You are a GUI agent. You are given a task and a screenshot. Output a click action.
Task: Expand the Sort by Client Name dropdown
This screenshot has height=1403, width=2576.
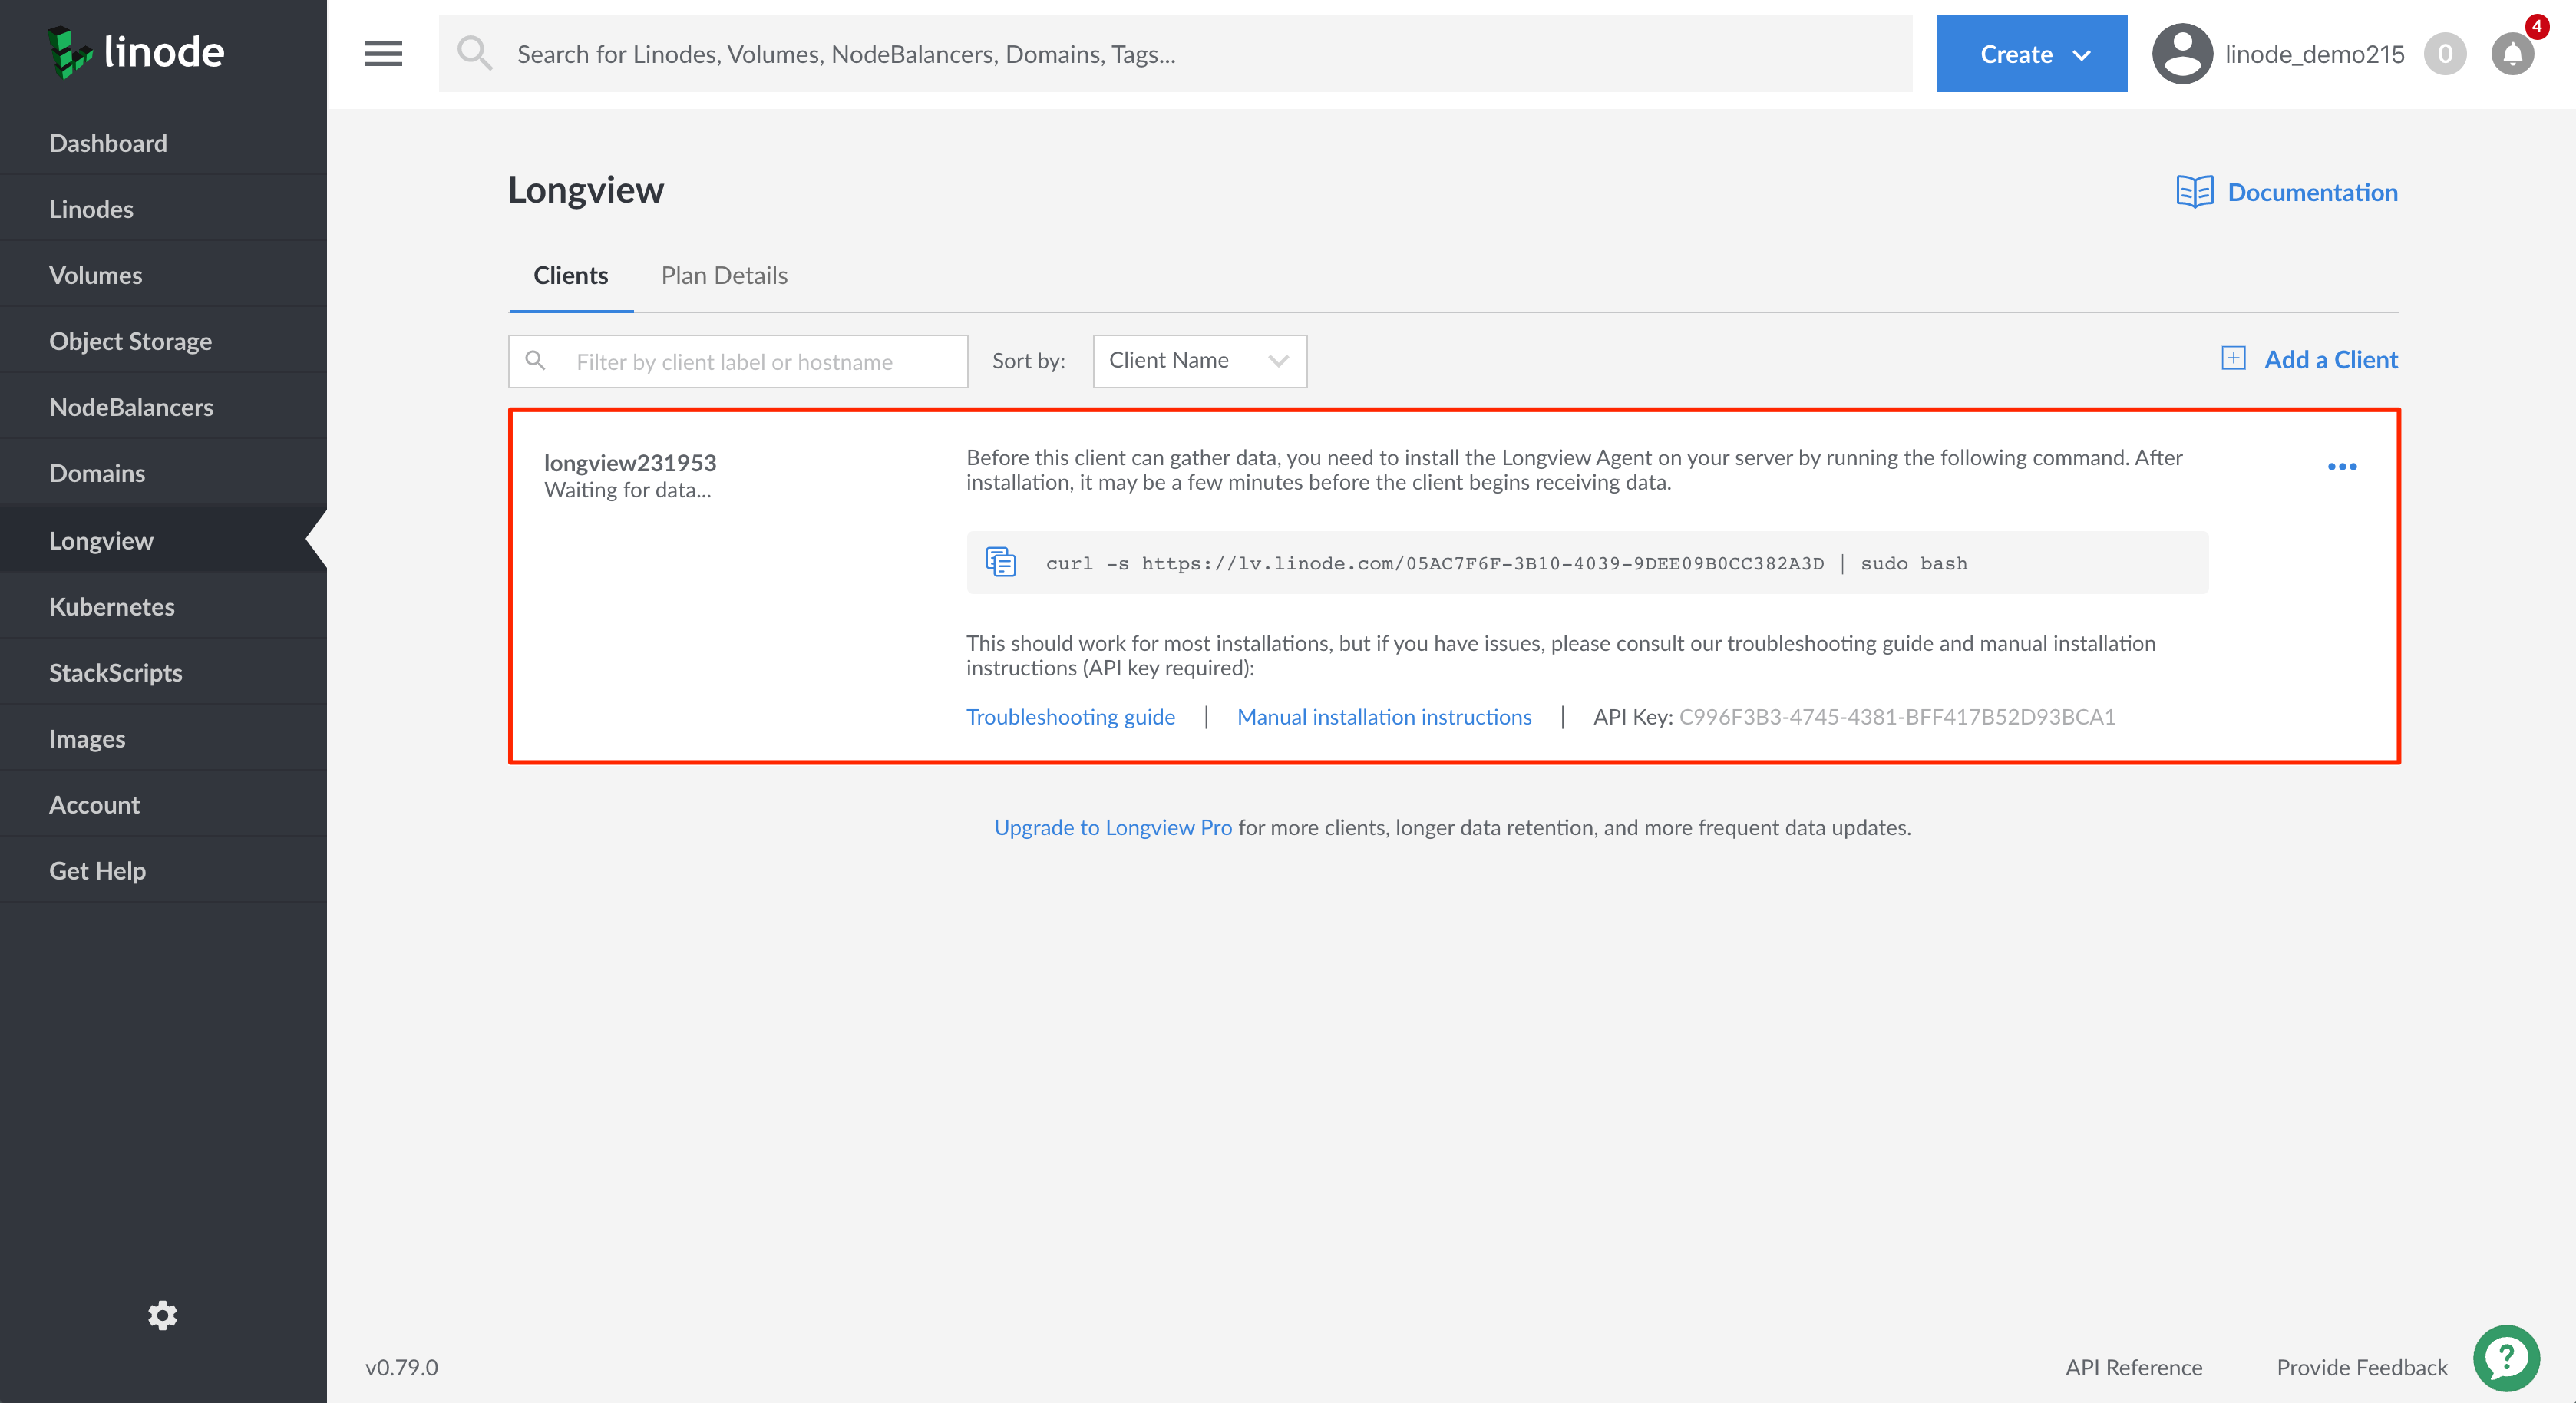pos(1199,359)
